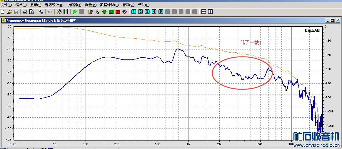Screen dimensions: 342x149
Task: Open the 窗口(W) menu
Action: click(x=128, y=5)
